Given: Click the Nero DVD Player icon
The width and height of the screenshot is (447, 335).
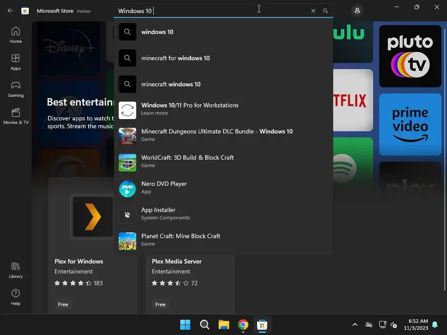Looking at the screenshot, I should tap(127, 189).
